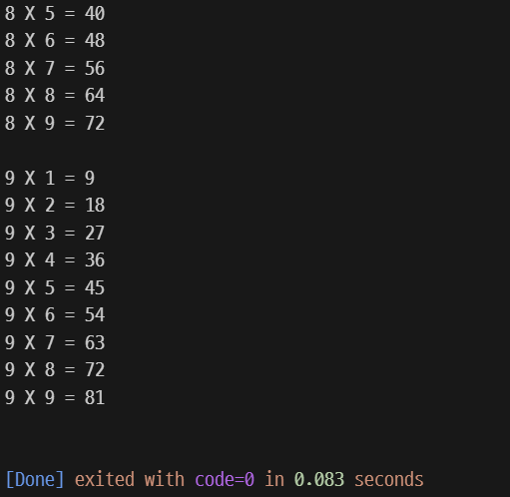This screenshot has height=497, width=510.
Task: Click the "9 X 3 = 27" output line
Action: pos(55,233)
